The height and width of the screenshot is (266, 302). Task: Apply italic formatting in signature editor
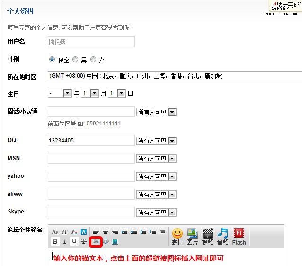click(x=65, y=241)
